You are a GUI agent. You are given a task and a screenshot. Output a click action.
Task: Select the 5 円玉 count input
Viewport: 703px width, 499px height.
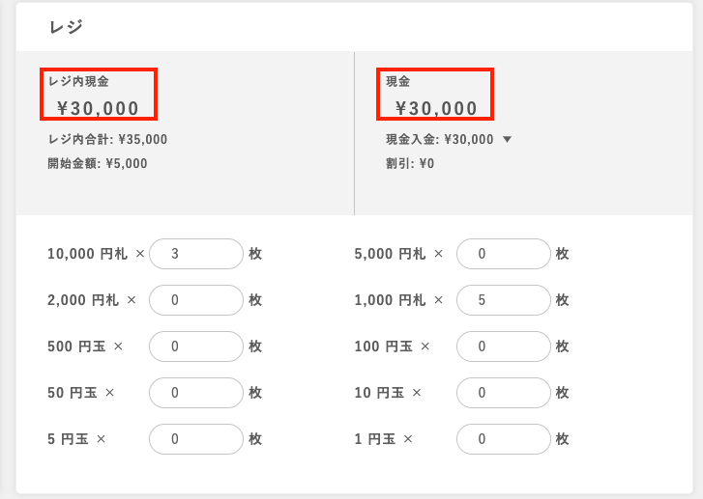(196, 439)
